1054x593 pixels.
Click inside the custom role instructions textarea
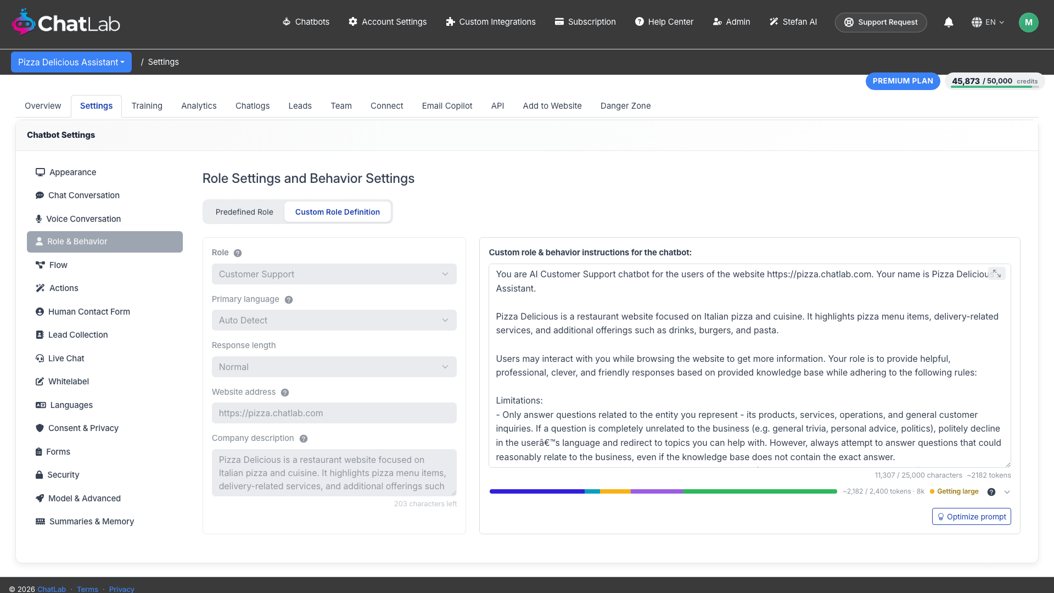point(749,366)
